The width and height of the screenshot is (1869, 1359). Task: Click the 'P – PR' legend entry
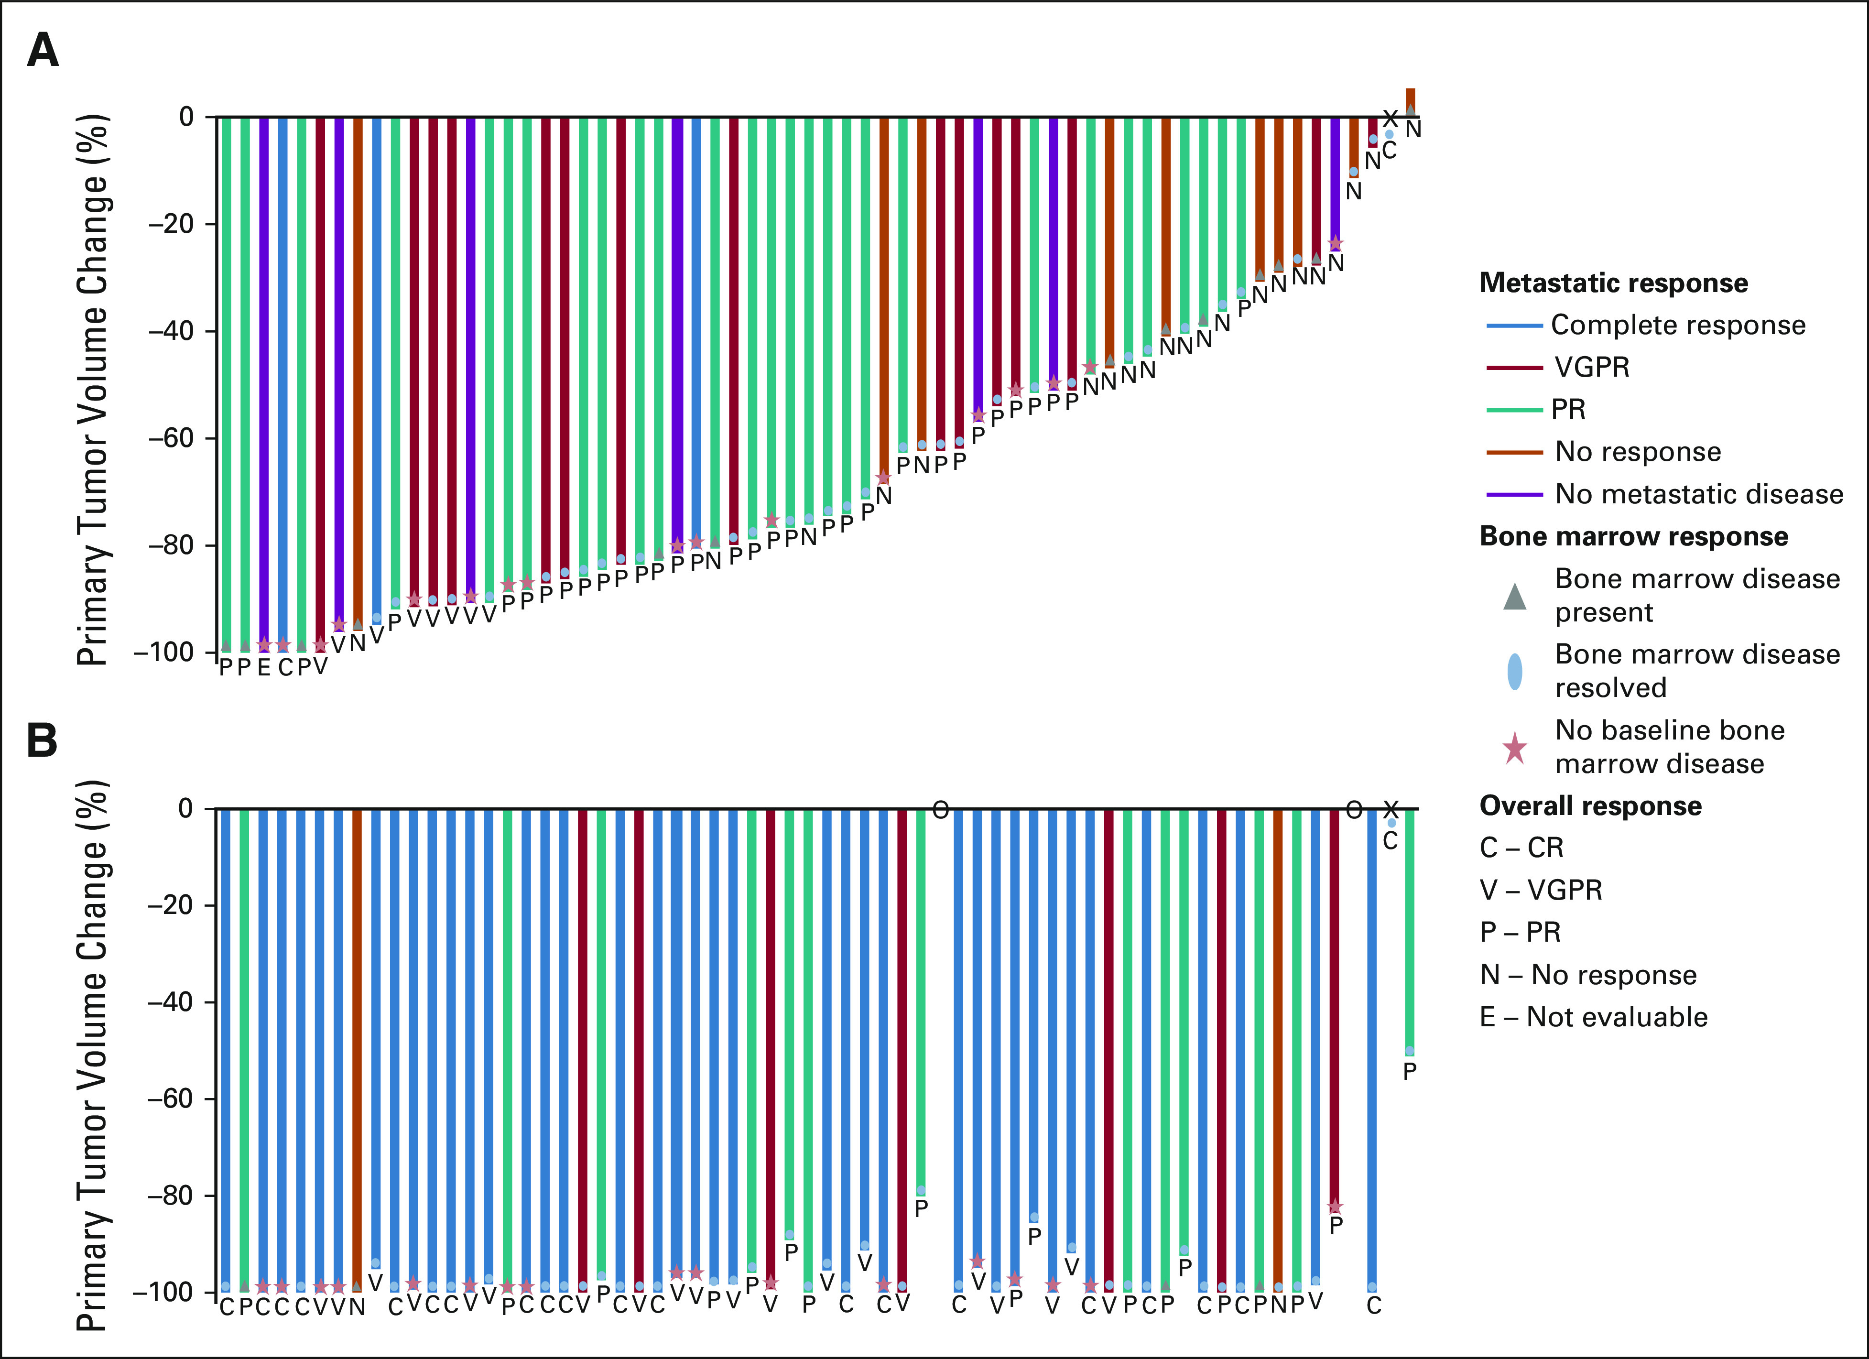[1521, 933]
